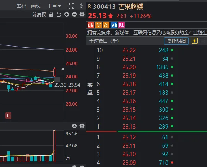Click the yellow lightning quick-trade icon

pyautogui.click(x=195, y=41)
